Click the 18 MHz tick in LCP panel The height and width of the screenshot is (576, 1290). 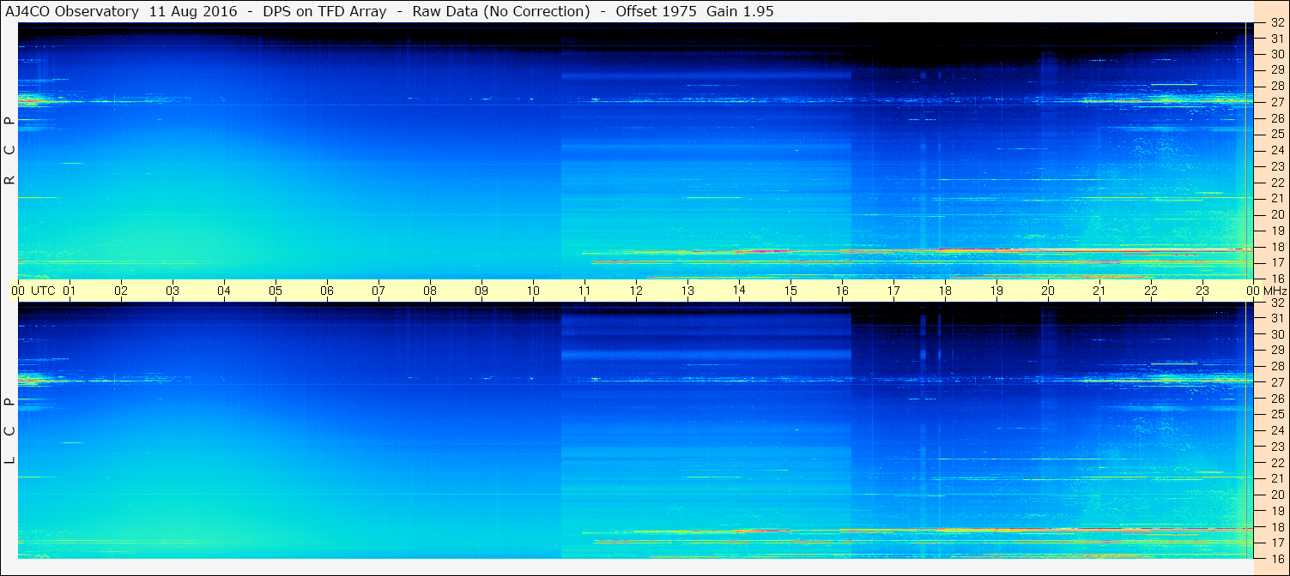(x=1277, y=527)
